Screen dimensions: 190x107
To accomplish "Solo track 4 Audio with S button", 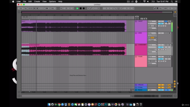I will click(x=166, y=56).
